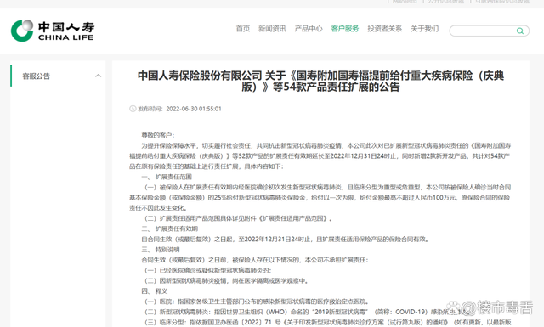
Task: Click the heading 四、释义
Action: tap(155, 291)
